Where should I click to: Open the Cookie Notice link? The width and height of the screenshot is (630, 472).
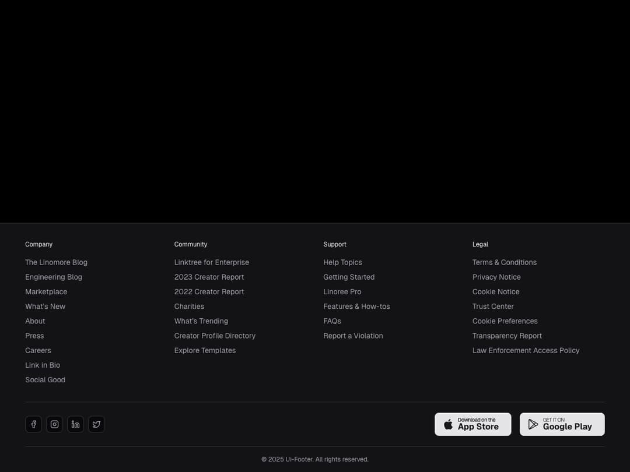point(496,292)
